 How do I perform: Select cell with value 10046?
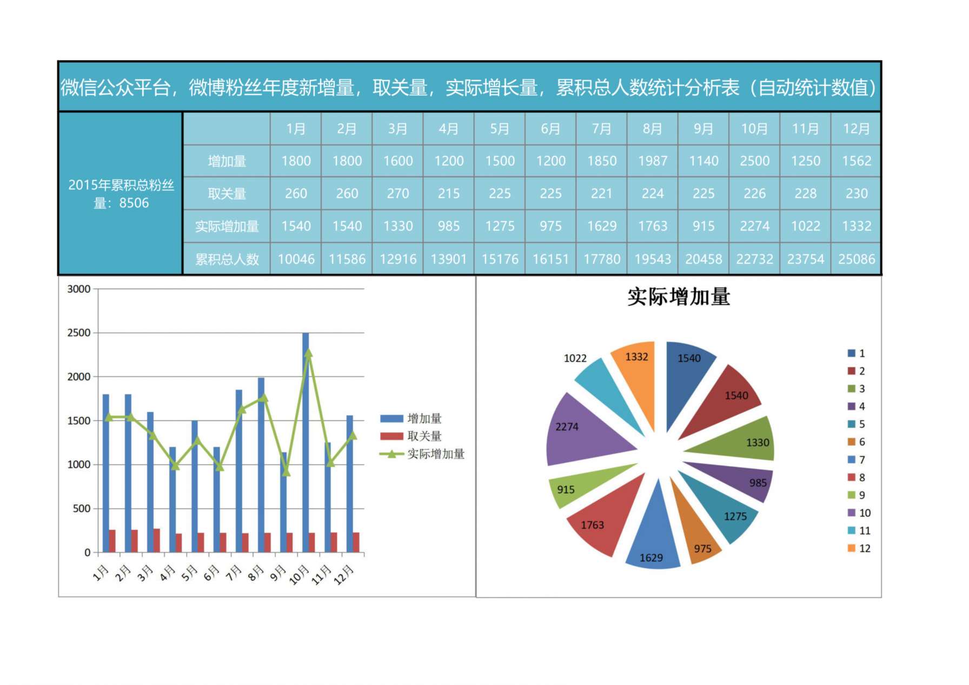point(296,259)
